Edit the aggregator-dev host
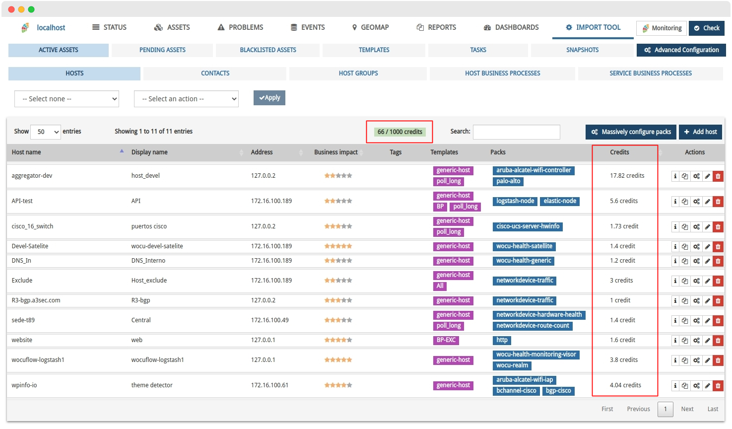Screen dimensions: 732x429 (708, 176)
